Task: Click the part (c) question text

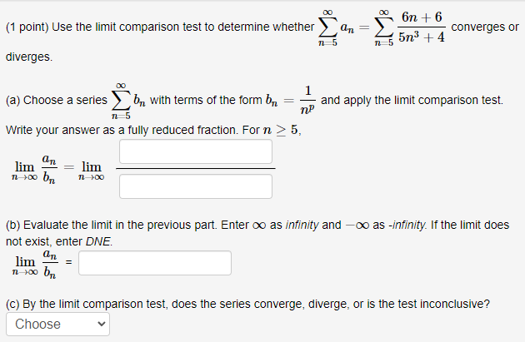Action: click(x=247, y=304)
